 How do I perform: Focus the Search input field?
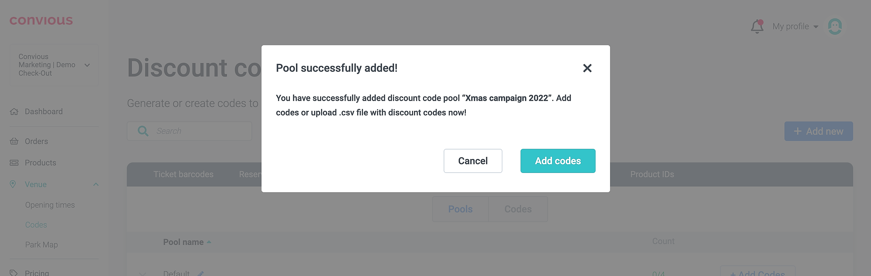point(201,131)
